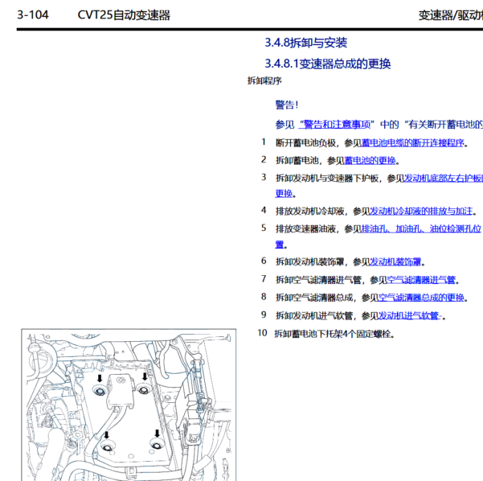Click step 9 text 拆卸发动机进气软管

314,316
